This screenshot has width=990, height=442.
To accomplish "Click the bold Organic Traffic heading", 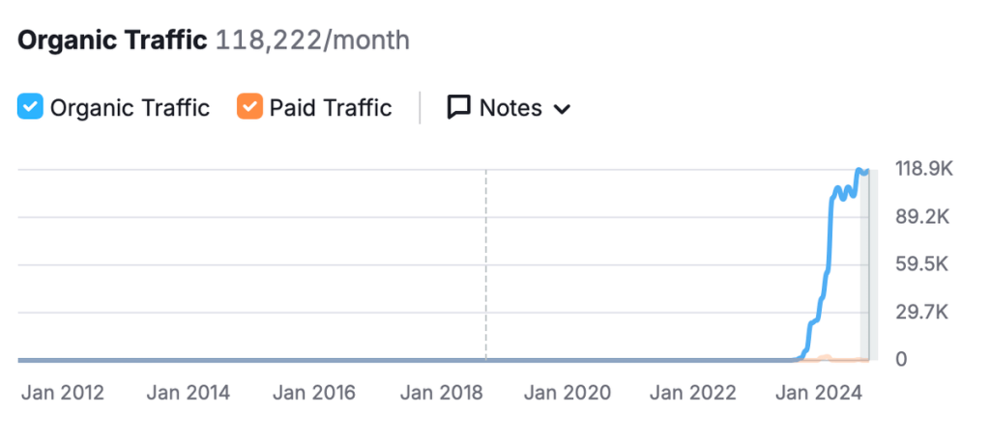I will point(112,41).
